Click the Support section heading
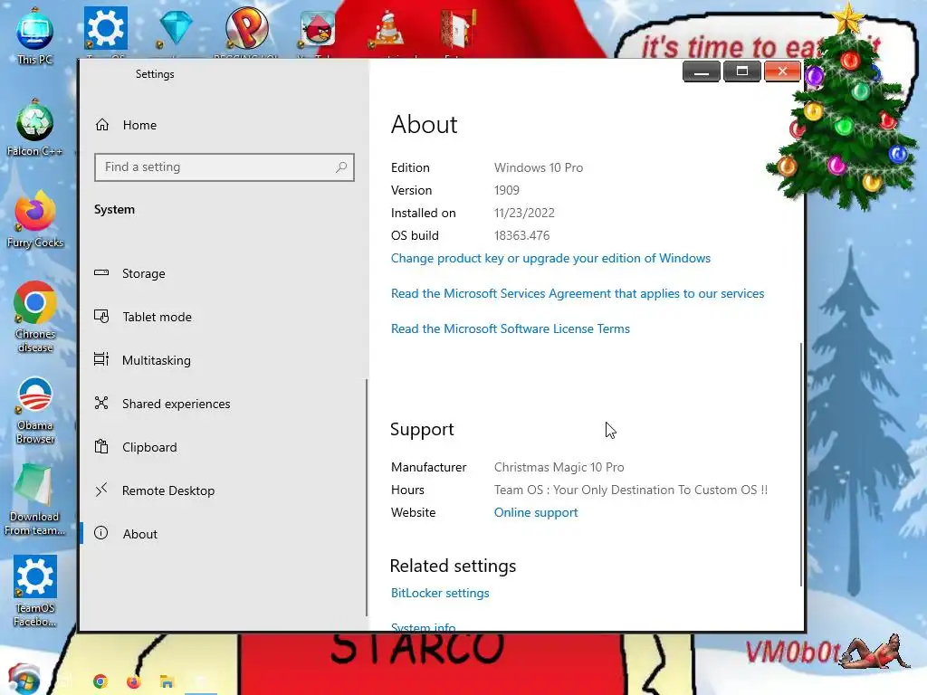 coord(422,430)
